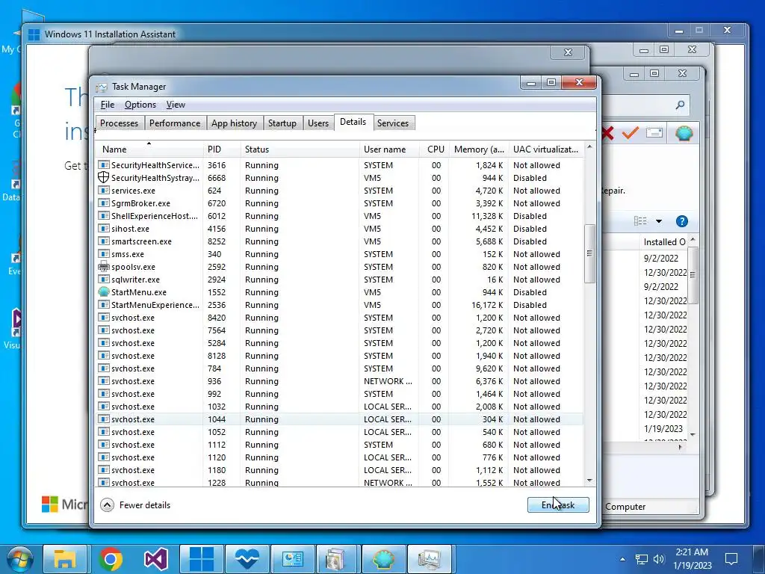
Task: Open the Options menu in Task Manager
Action: [140, 105]
